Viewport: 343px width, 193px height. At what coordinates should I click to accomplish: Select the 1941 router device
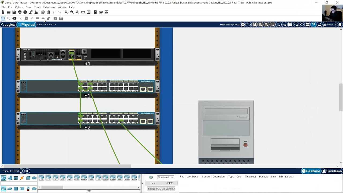click(55, 178)
